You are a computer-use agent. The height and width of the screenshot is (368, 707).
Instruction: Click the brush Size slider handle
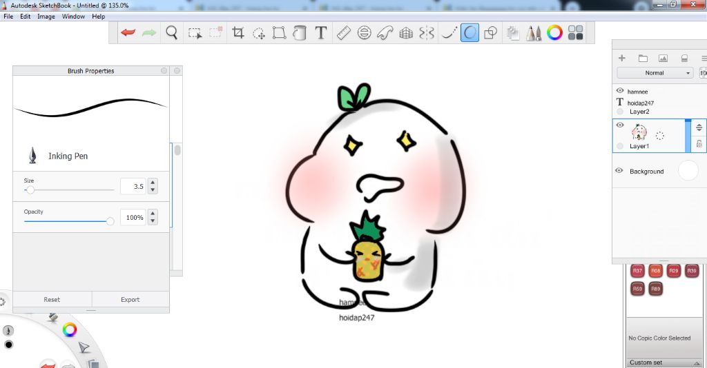[x=30, y=190]
